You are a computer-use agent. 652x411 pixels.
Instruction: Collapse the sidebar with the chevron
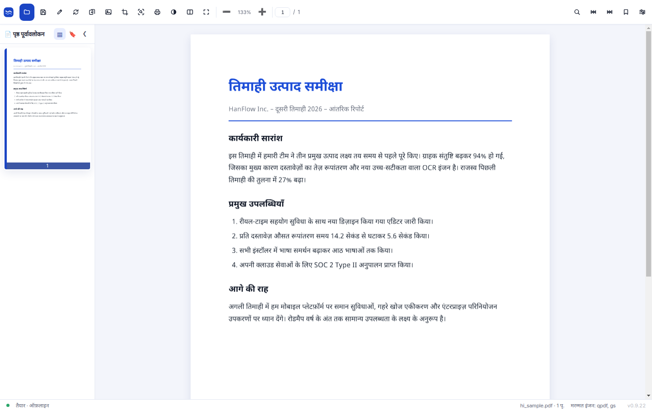(85, 34)
